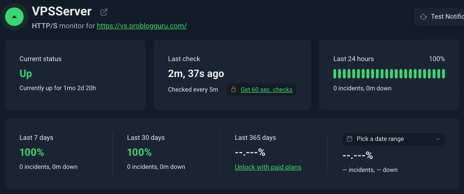Image resolution: width=464 pixels, height=194 pixels.
Task: Open the vs.problogguru.com monitor URL
Action: tap(142, 26)
